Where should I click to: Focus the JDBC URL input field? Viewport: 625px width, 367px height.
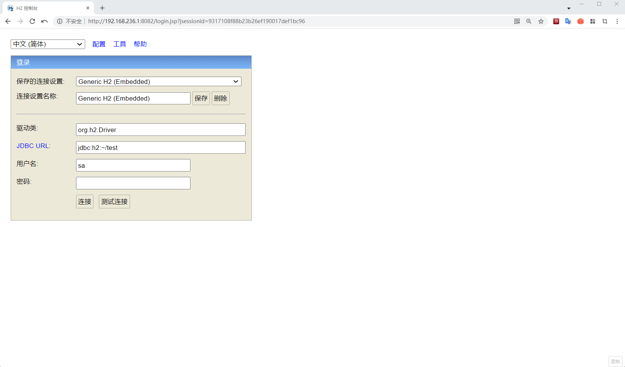(161, 147)
